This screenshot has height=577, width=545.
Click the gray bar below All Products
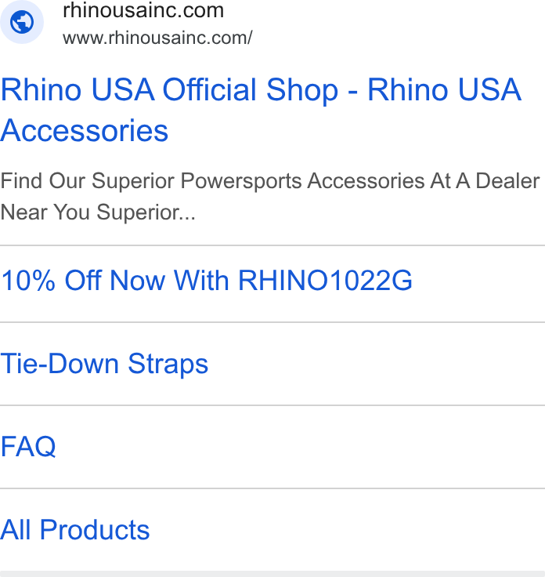point(272,574)
